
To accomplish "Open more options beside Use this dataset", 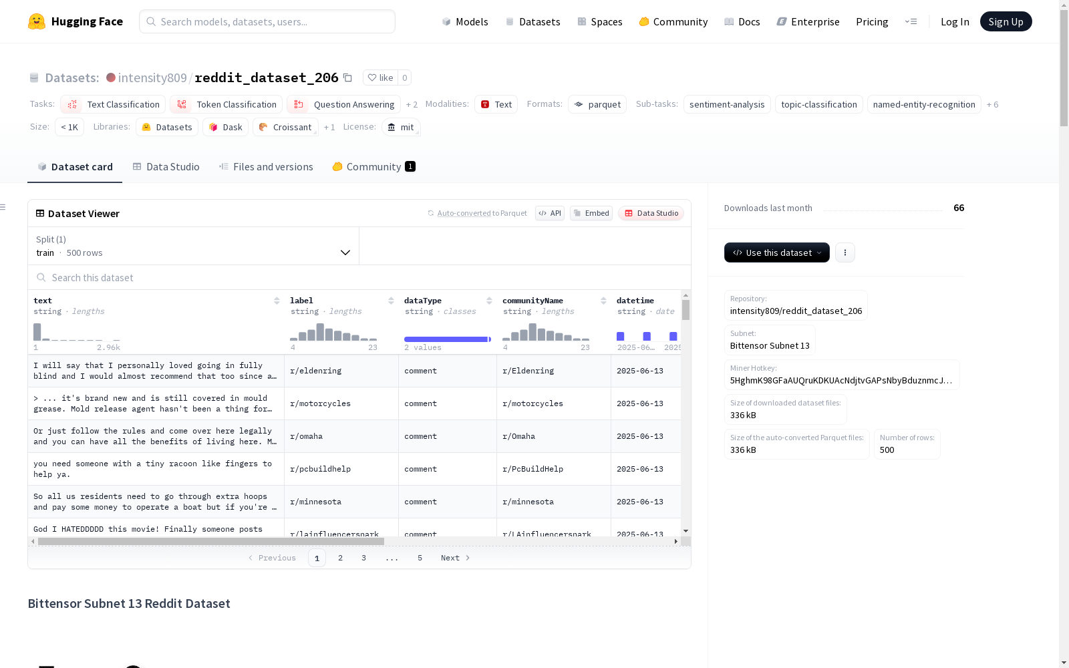I will point(845,253).
